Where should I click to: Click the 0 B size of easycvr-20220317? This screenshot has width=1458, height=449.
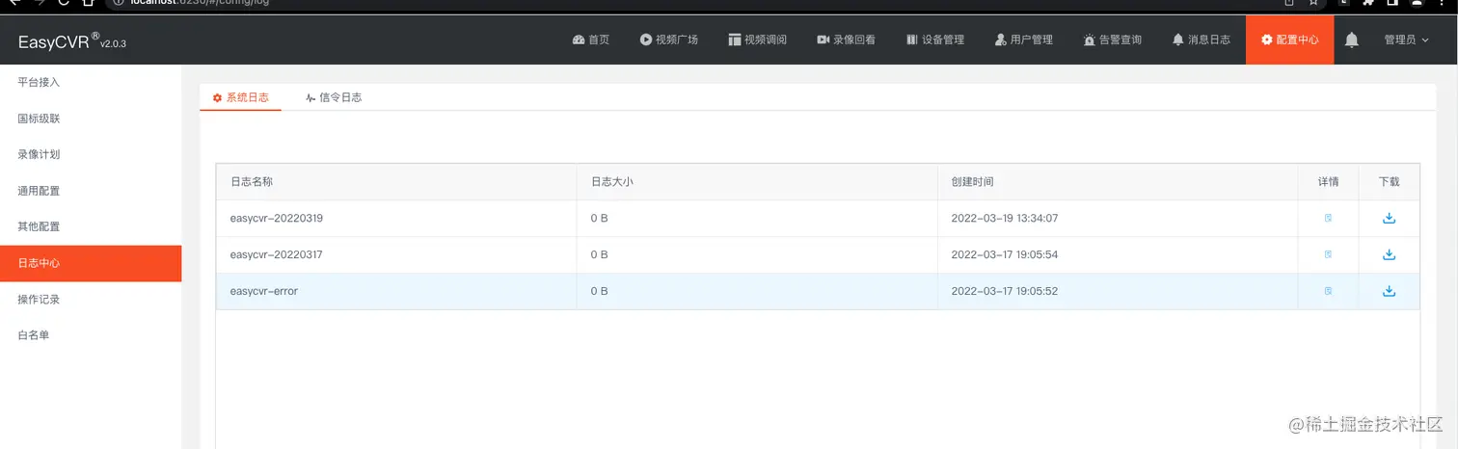[x=599, y=254]
